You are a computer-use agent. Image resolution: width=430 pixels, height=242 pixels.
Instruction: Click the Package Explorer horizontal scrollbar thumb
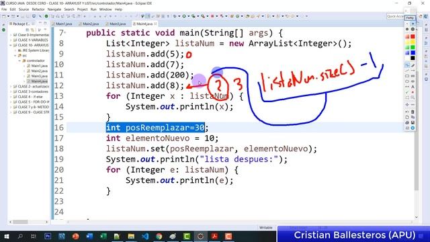21,222
